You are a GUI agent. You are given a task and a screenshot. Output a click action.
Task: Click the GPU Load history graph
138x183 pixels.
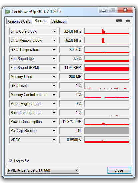(x=107, y=86)
